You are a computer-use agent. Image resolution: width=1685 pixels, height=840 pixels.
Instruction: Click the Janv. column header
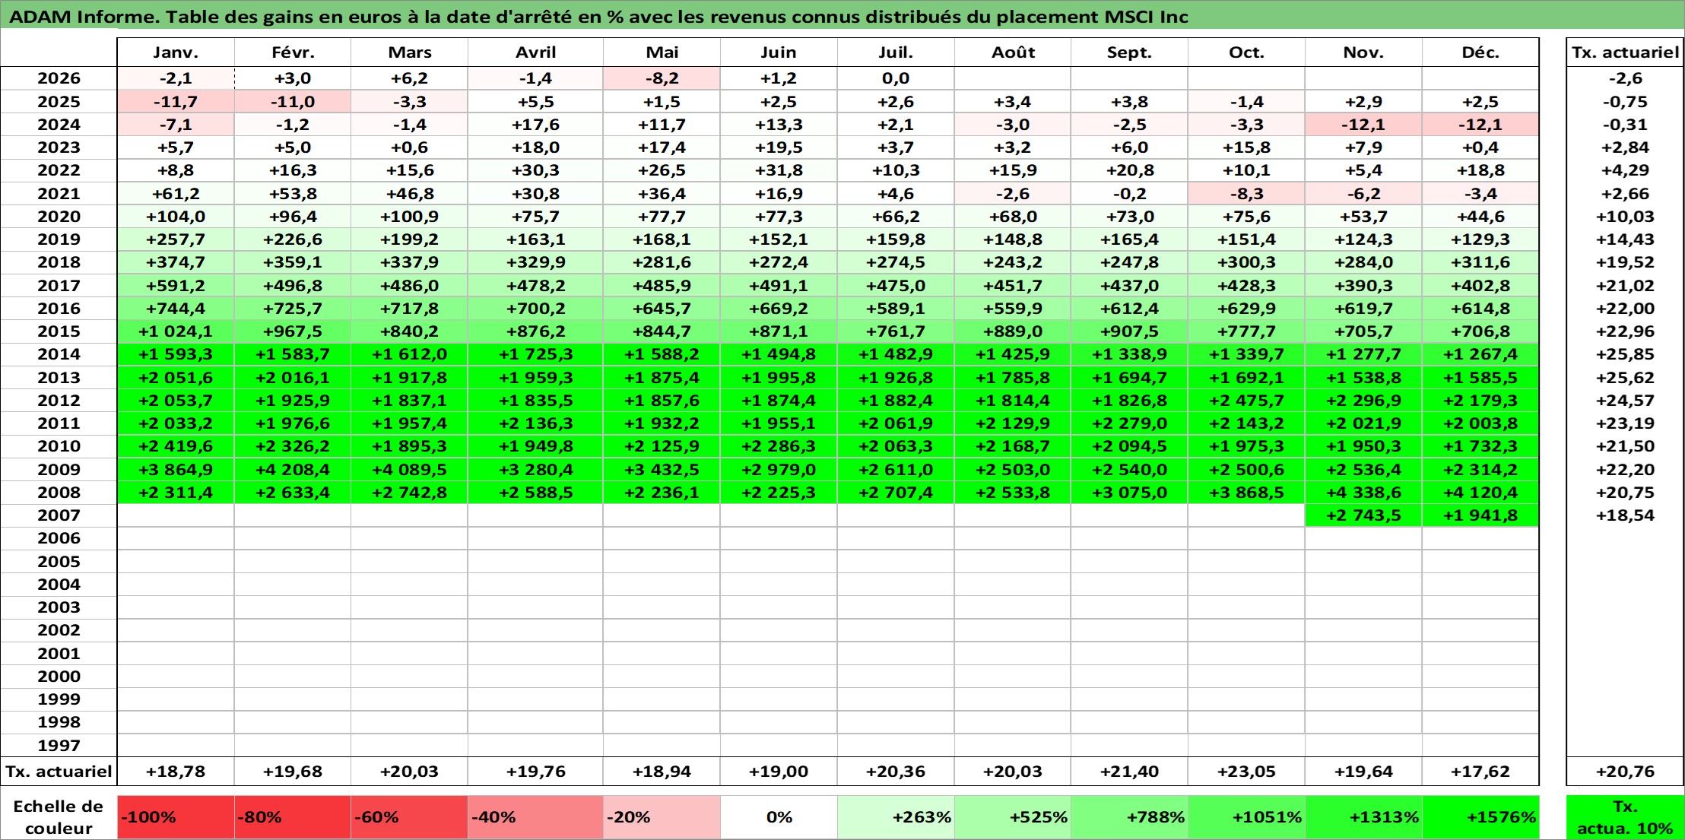(x=176, y=52)
